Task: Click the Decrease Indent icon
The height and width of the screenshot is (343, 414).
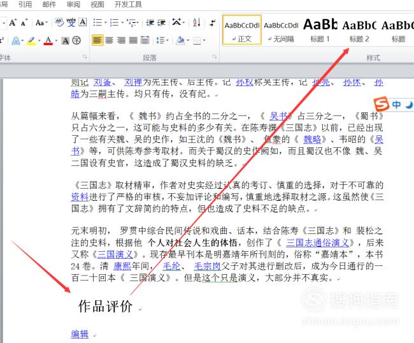Action: (150, 23)
